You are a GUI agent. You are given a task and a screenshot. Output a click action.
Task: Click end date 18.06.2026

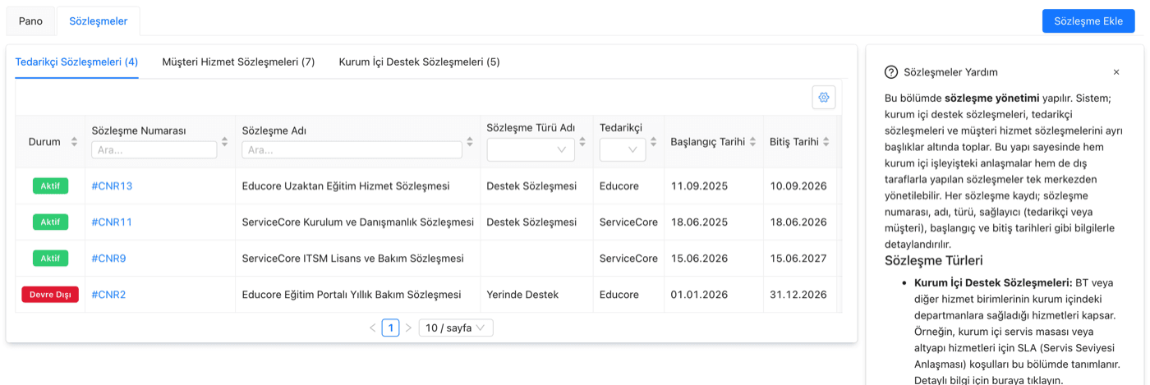[798, 222]
